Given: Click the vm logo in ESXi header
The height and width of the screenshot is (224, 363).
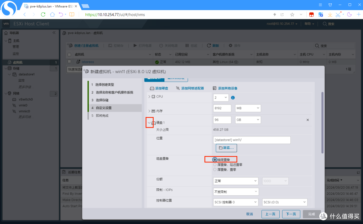Looking at the screenshot, I should [6, 24].
